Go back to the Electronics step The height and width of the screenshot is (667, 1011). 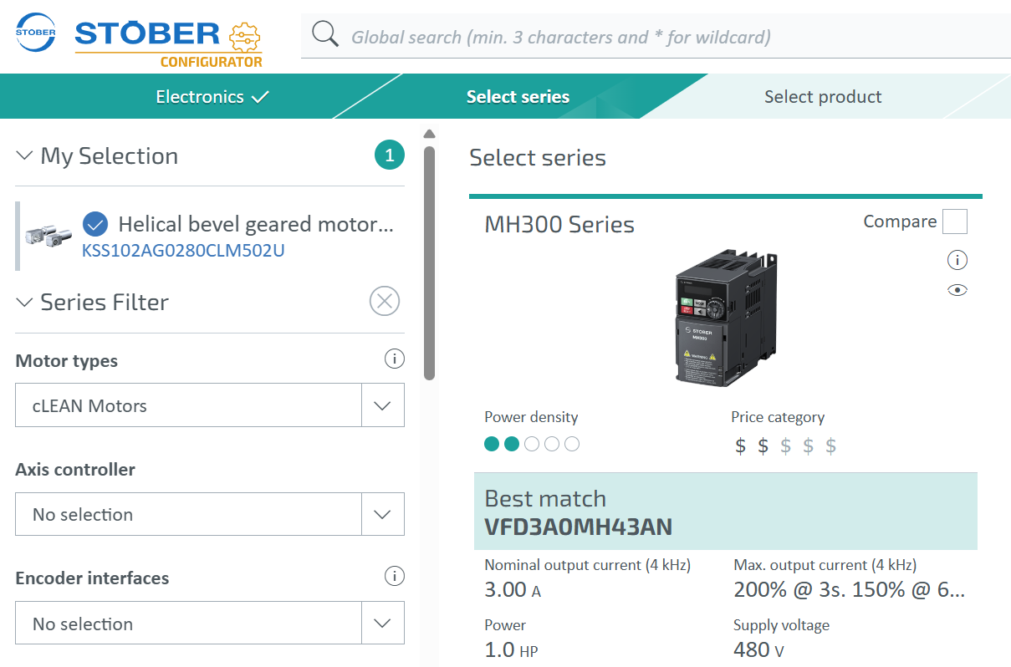coord(212,97)
